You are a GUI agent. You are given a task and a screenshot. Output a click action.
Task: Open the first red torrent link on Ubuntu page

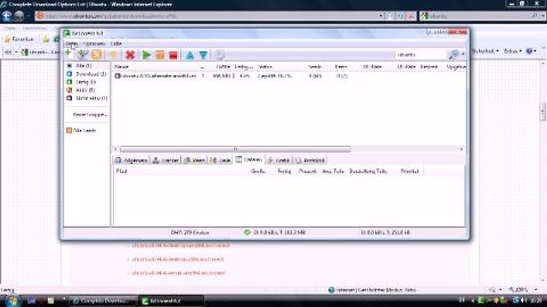tap(180, 246)
